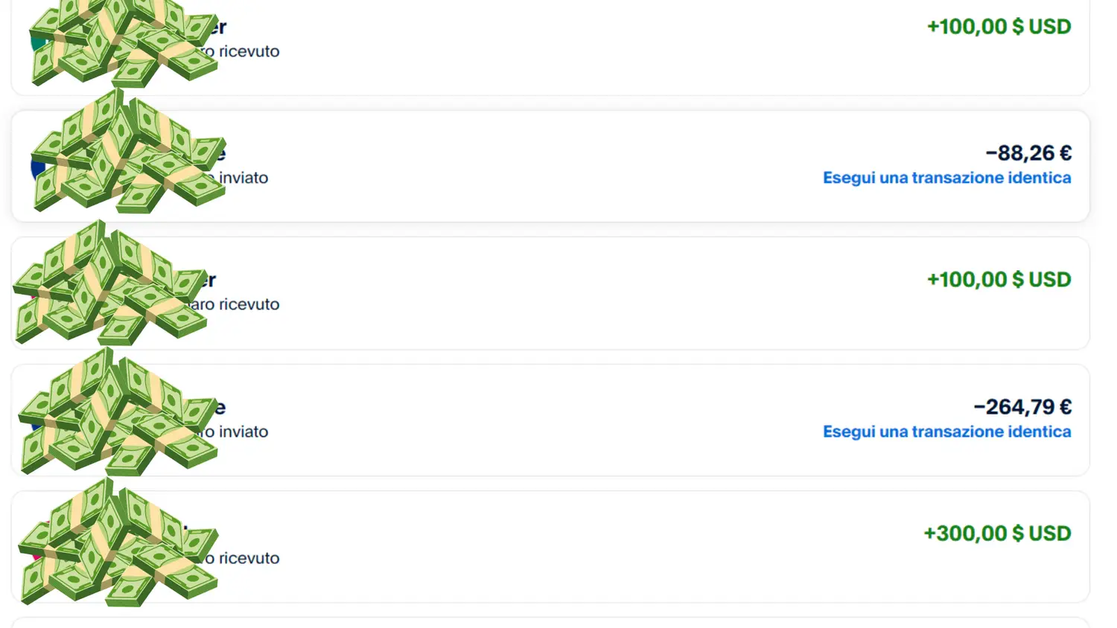Screen dimensions: 1117x628
Task: Click the money pile icon in the −88,26 € transaction
Action: [x=127, y=153]
